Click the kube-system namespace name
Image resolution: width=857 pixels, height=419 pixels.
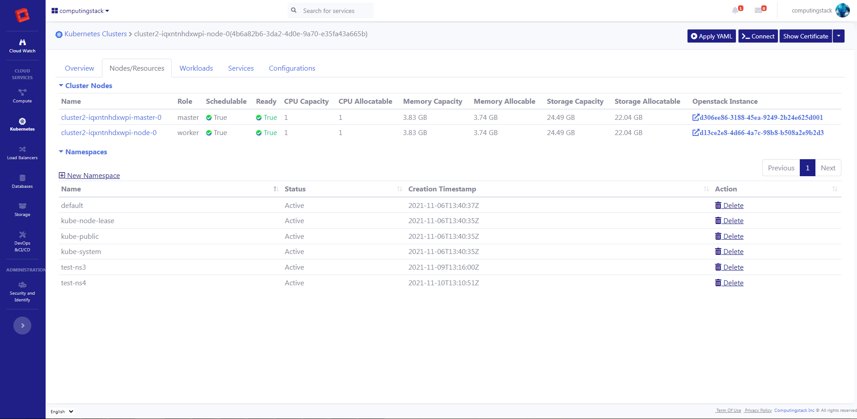pyautogui.click(x=81, y=251)
